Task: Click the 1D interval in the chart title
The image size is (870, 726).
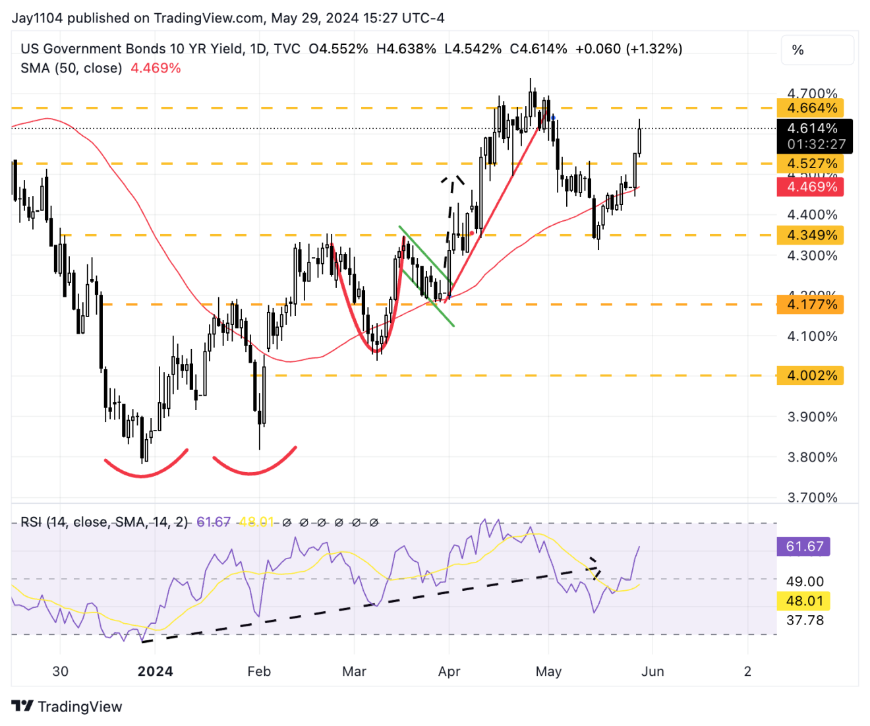Action: click(x=258, y=49)
